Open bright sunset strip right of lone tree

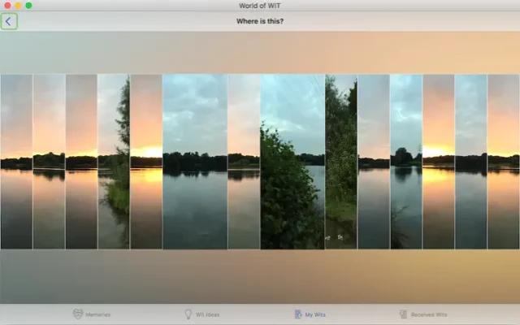439,162
